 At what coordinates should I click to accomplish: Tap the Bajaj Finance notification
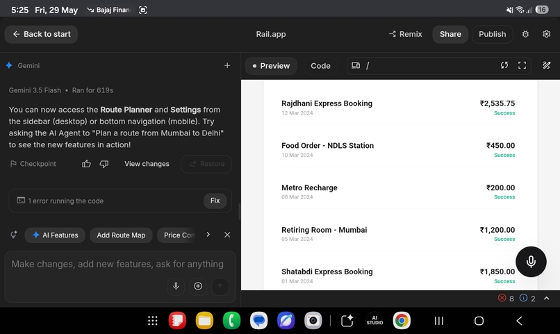point(109,10)
